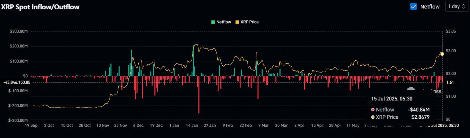
Task: Click the -43,846,153.85 value label
Action: [17, 82]
